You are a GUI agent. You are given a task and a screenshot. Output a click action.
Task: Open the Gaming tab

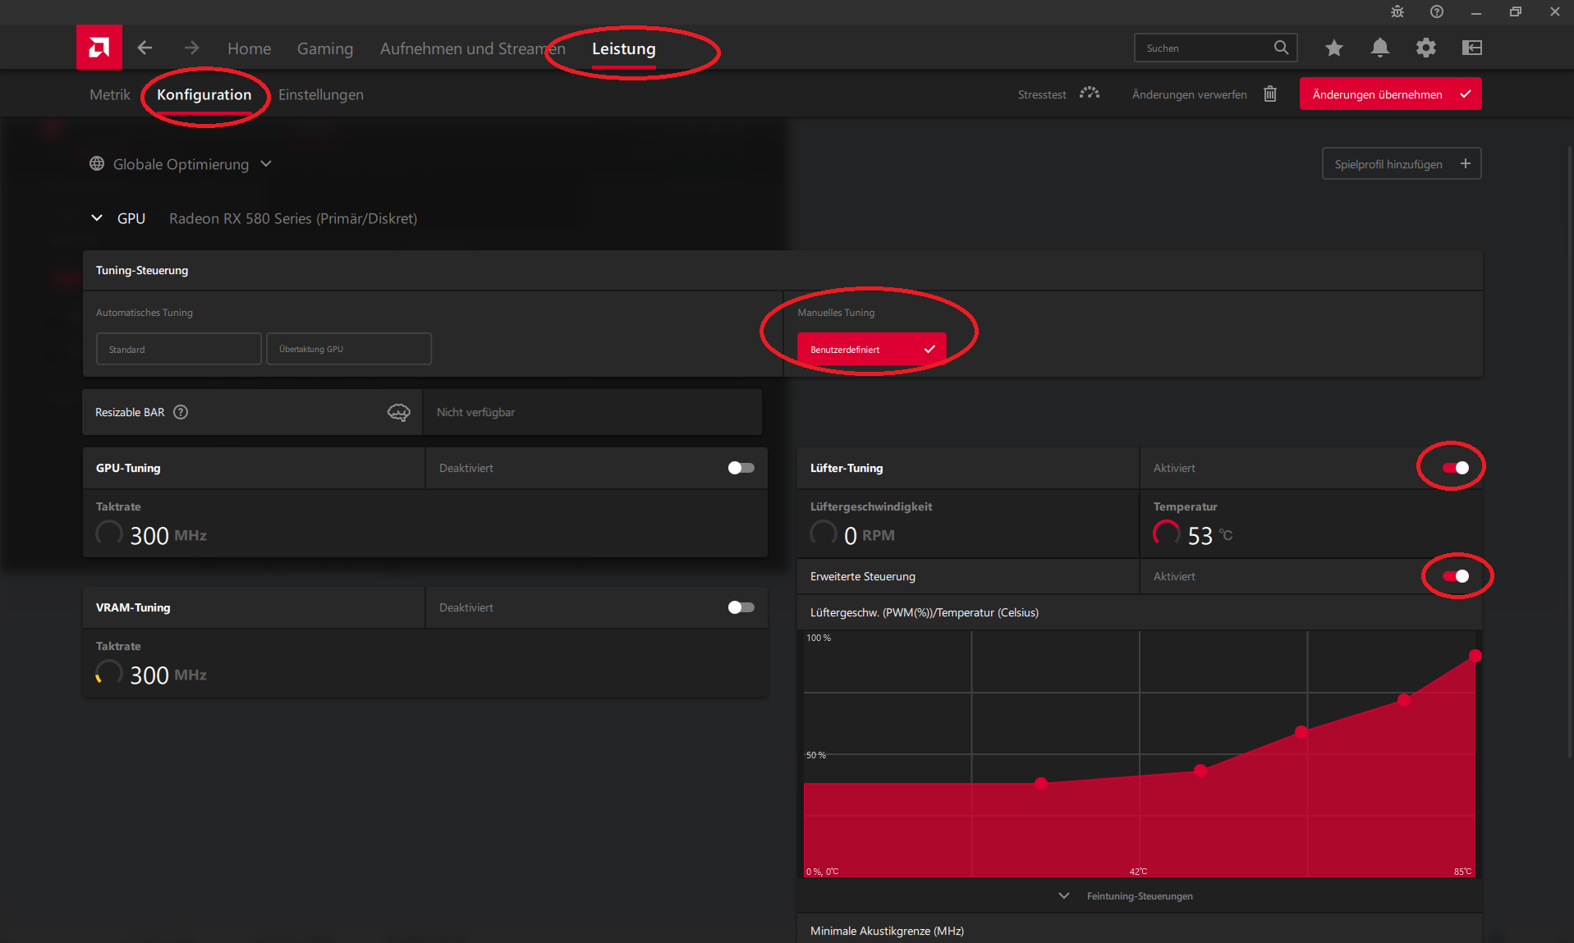[325, 48]
